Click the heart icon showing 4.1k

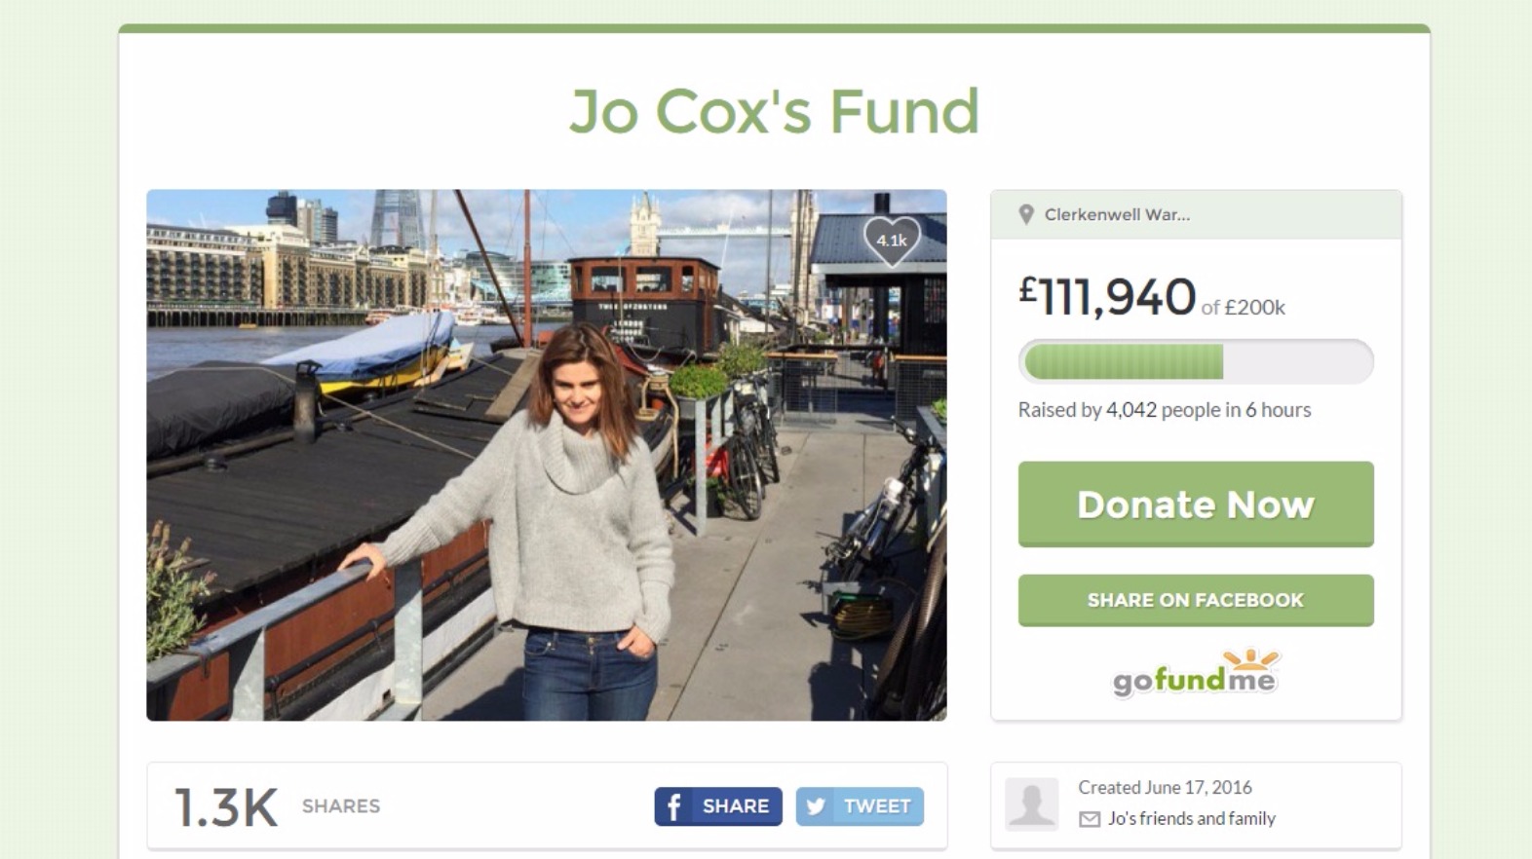pyautogui.click(x=892, y=240)
